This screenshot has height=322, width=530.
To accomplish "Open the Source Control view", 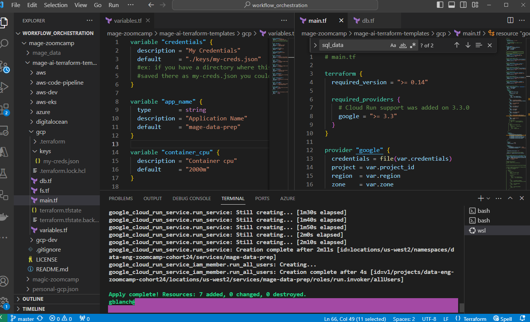I will (4, 67).
